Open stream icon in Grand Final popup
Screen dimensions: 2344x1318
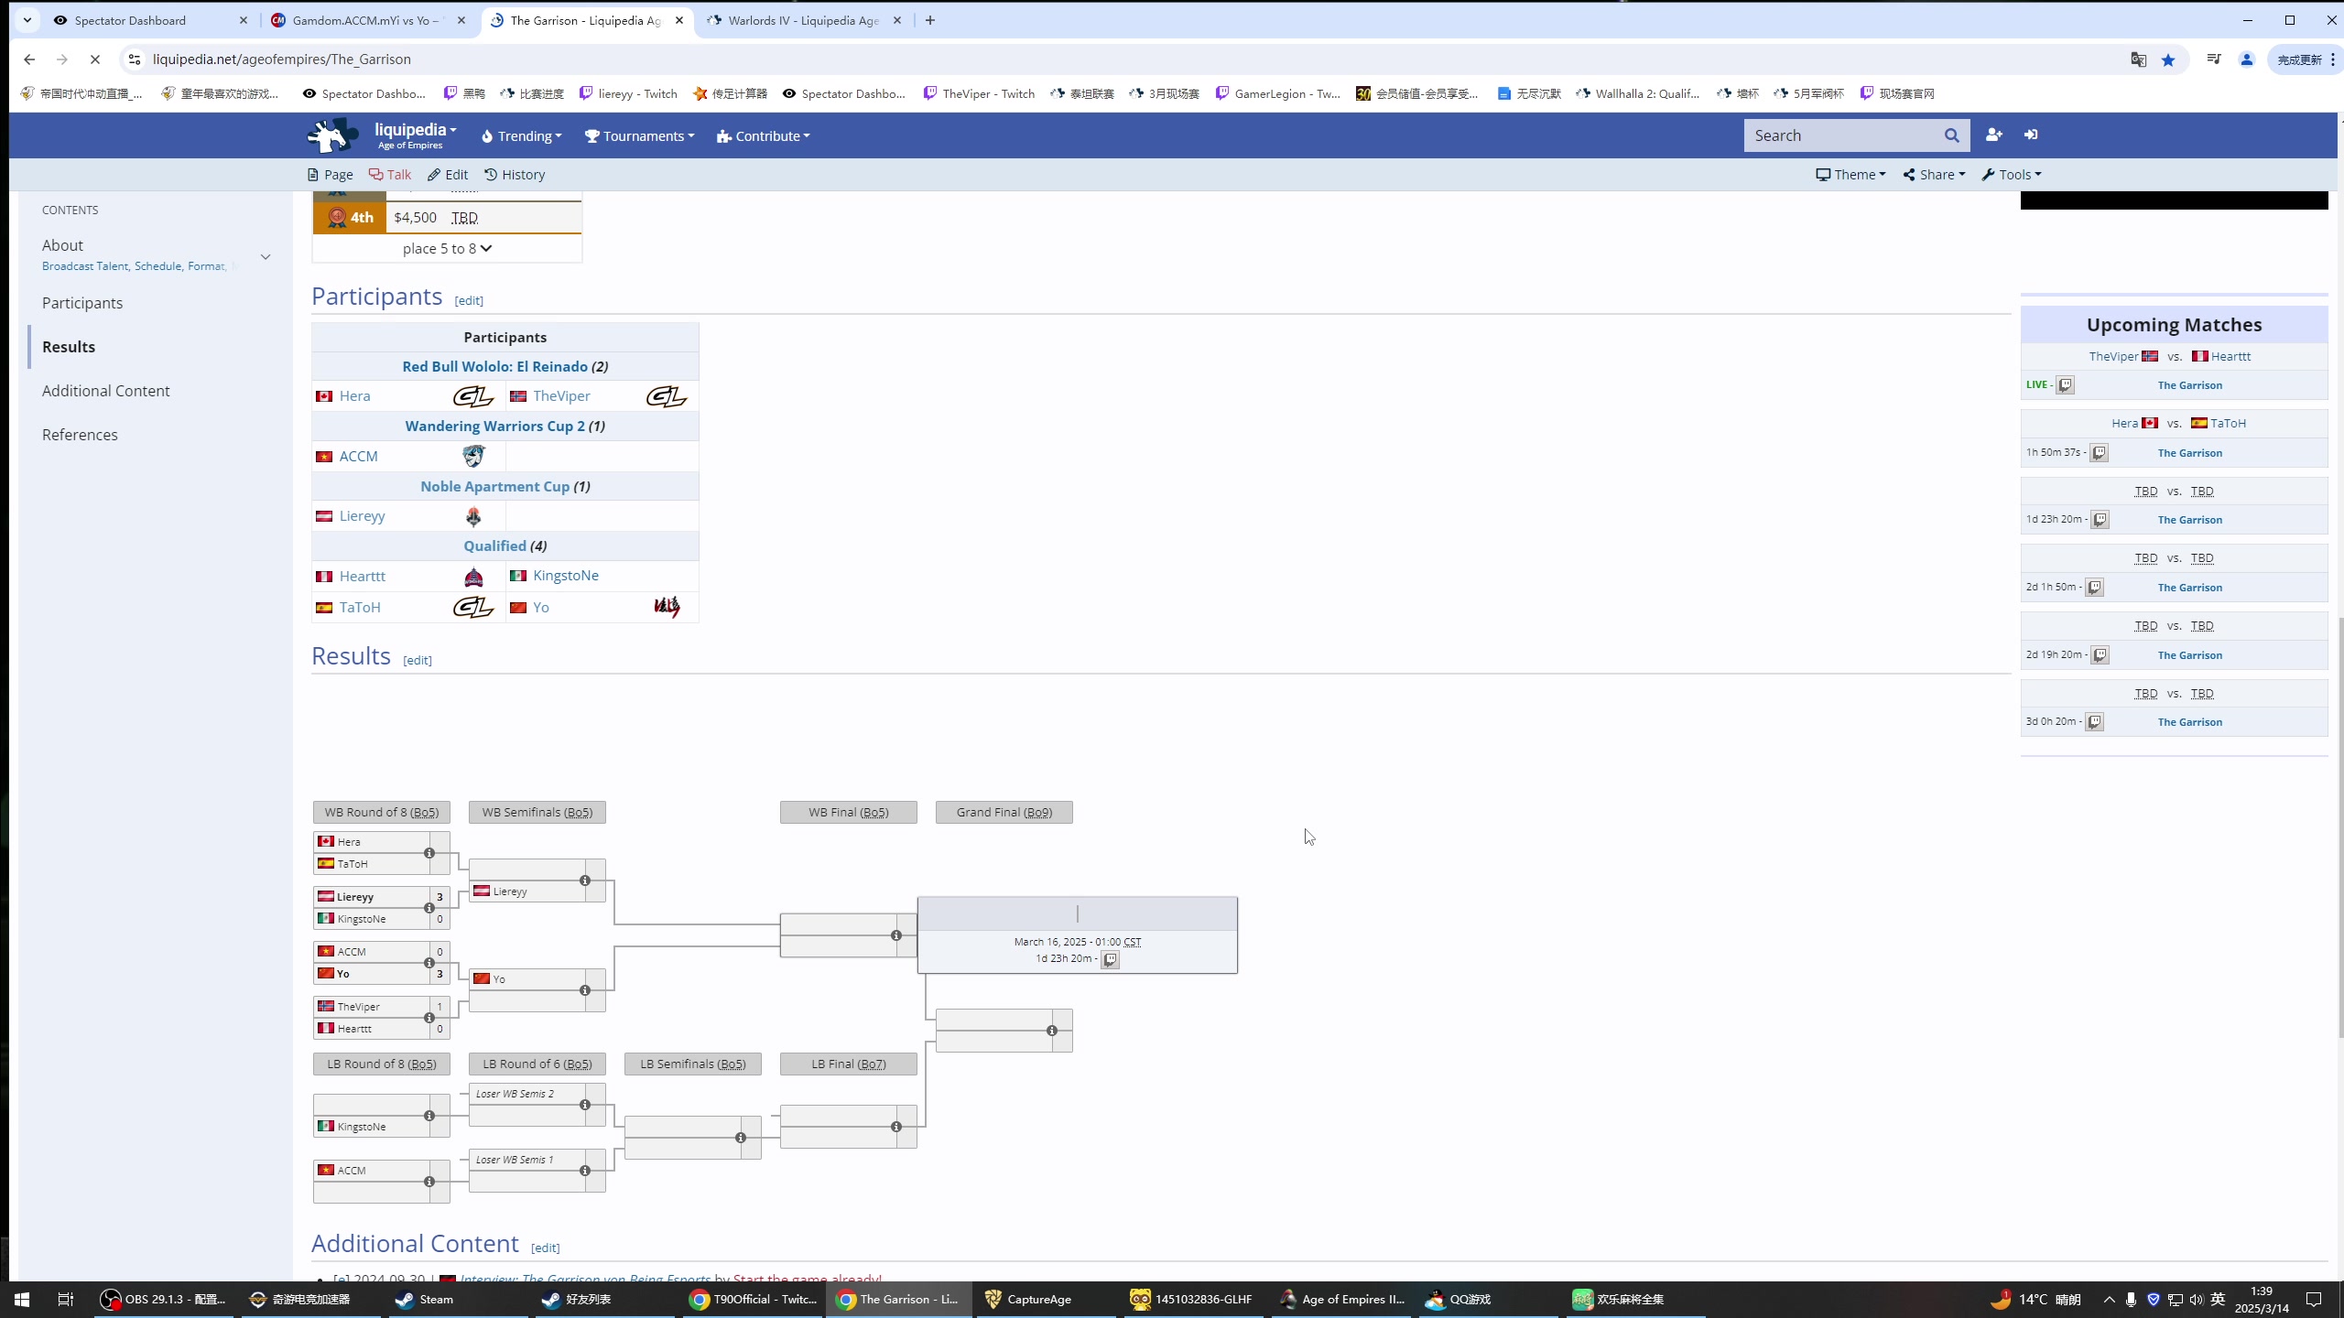pos(1110,959)
